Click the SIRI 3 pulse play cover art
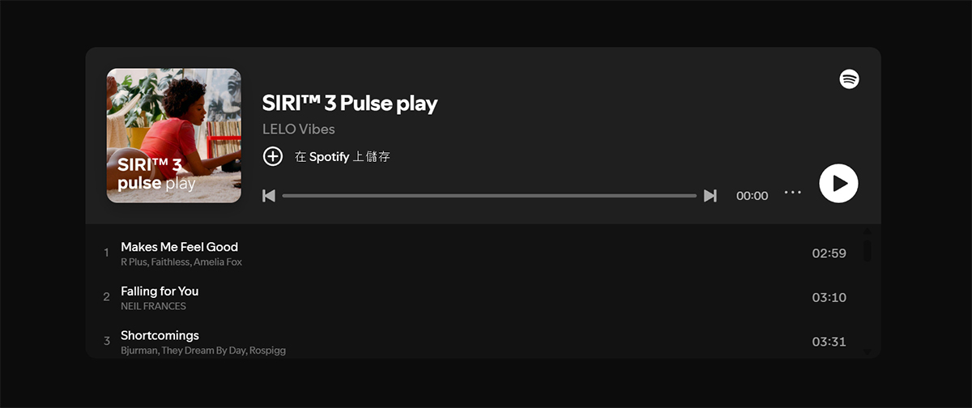This screenshot has height=408, width=972. [174, 135]
